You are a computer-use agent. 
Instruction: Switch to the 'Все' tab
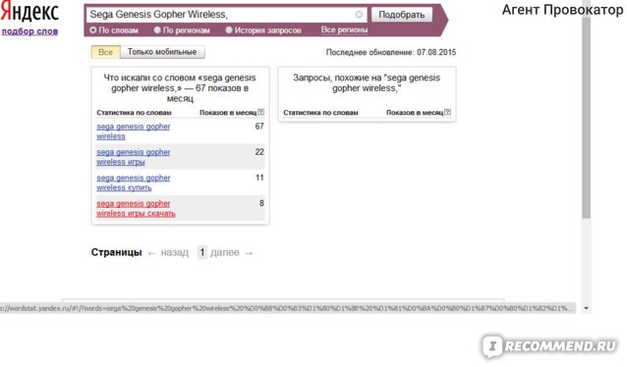coord(105,52)
